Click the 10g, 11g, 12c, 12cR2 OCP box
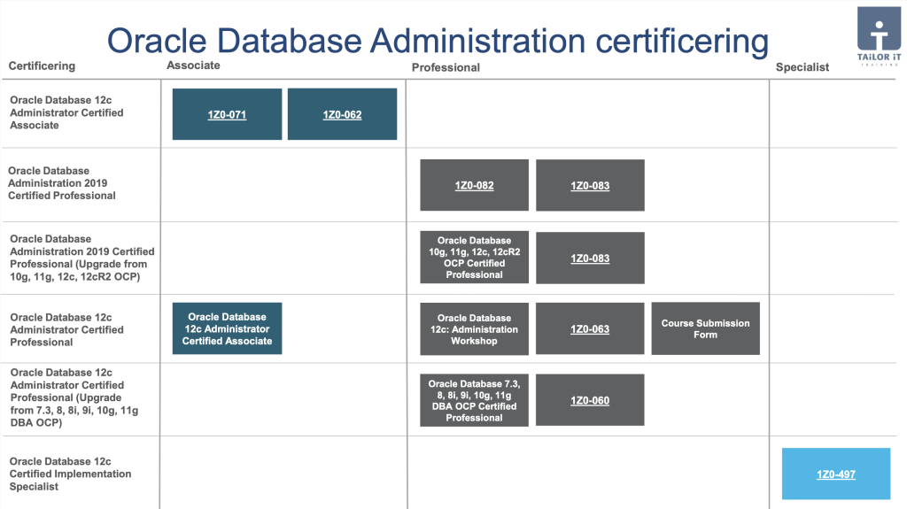 [x=475, y=258]
